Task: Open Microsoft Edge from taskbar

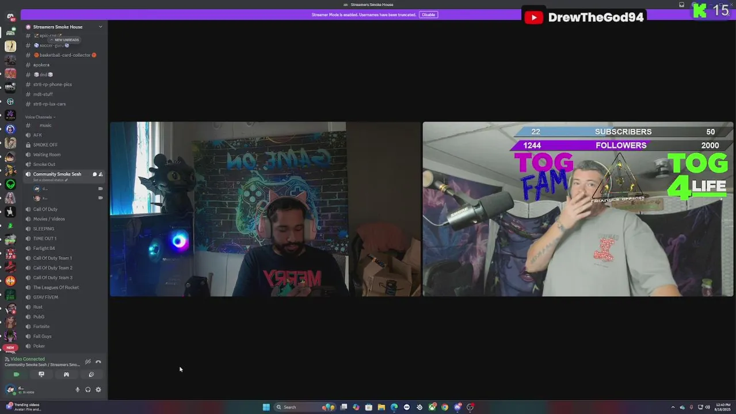Action: [394, 407]
